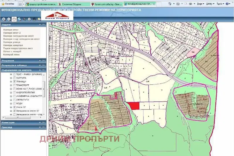The width and height of the screenshot is (234, 156).
Task: Click the pink Тсп parcel on map
Action: 193,52
